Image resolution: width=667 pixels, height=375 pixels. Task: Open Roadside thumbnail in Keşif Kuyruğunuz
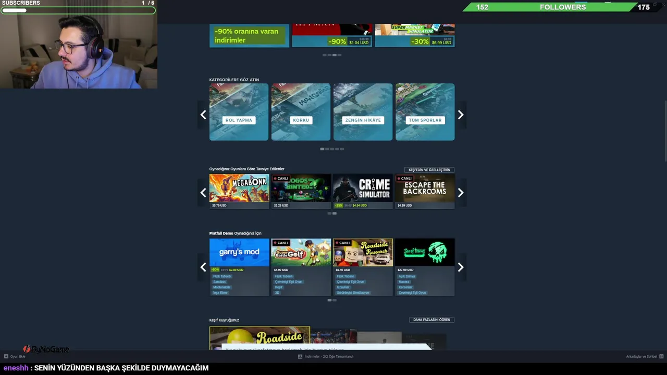(x=260, y=338)
